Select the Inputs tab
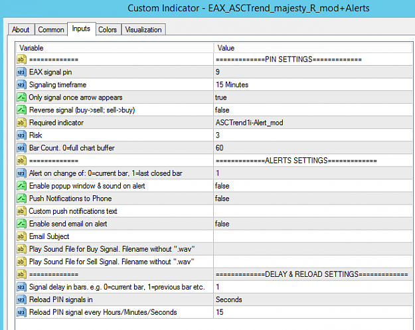415x330 pixels. click(81, 29)
